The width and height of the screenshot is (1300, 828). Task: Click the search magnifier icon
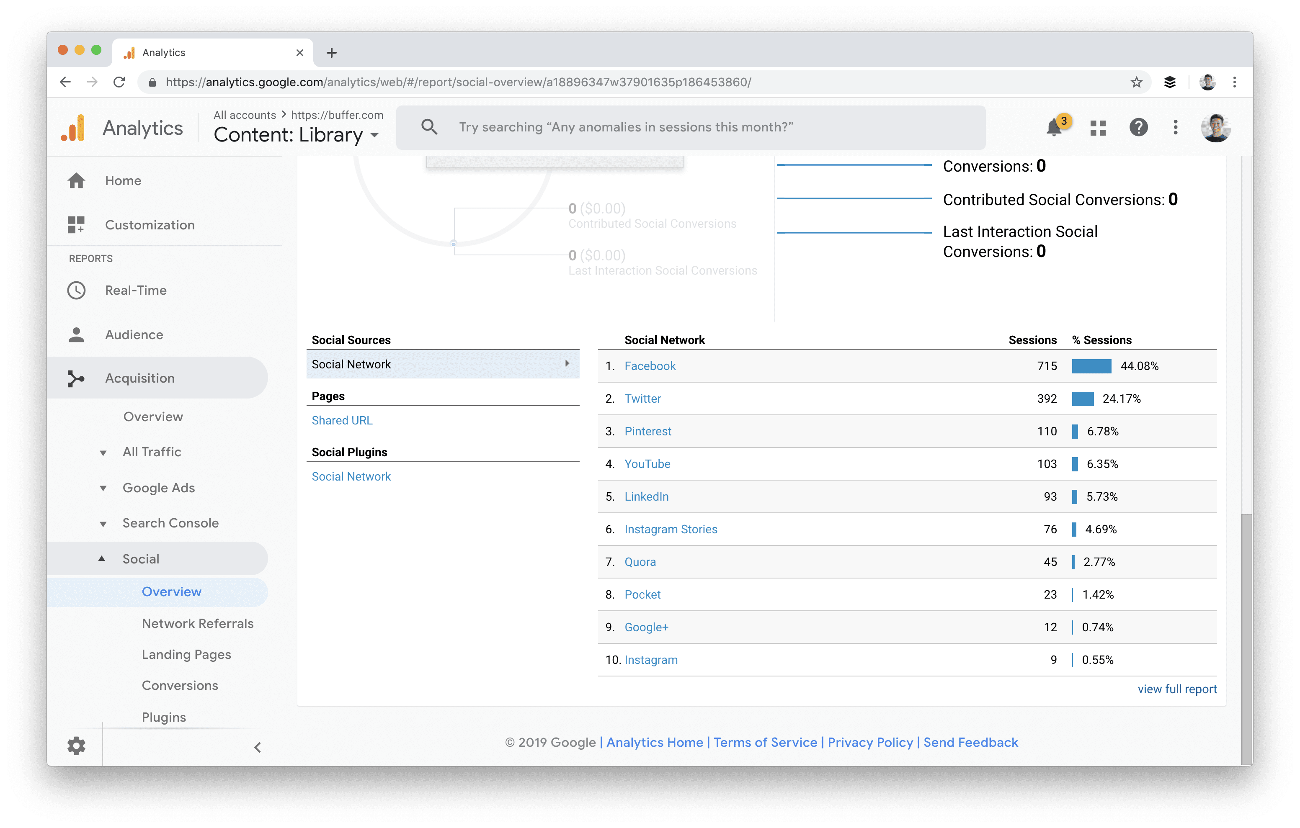click(429, 127)
